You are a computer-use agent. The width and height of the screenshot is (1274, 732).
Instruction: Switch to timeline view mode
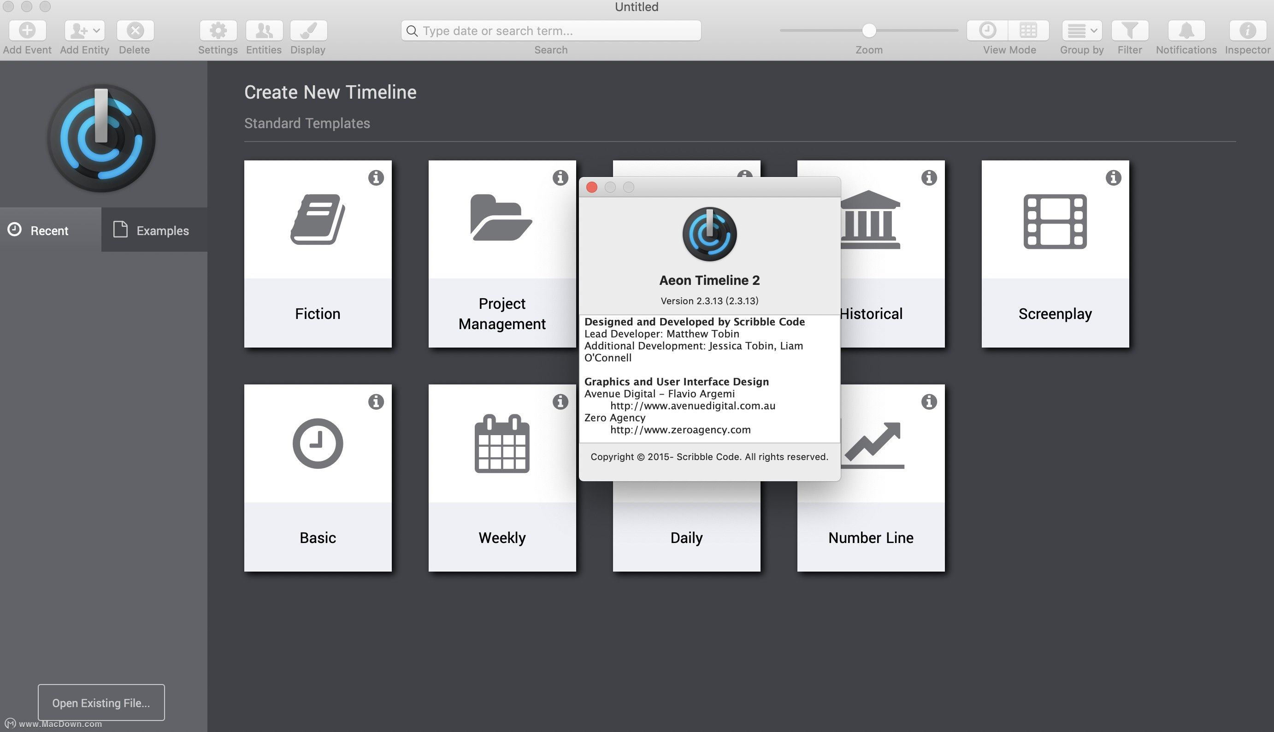(988, 31)
